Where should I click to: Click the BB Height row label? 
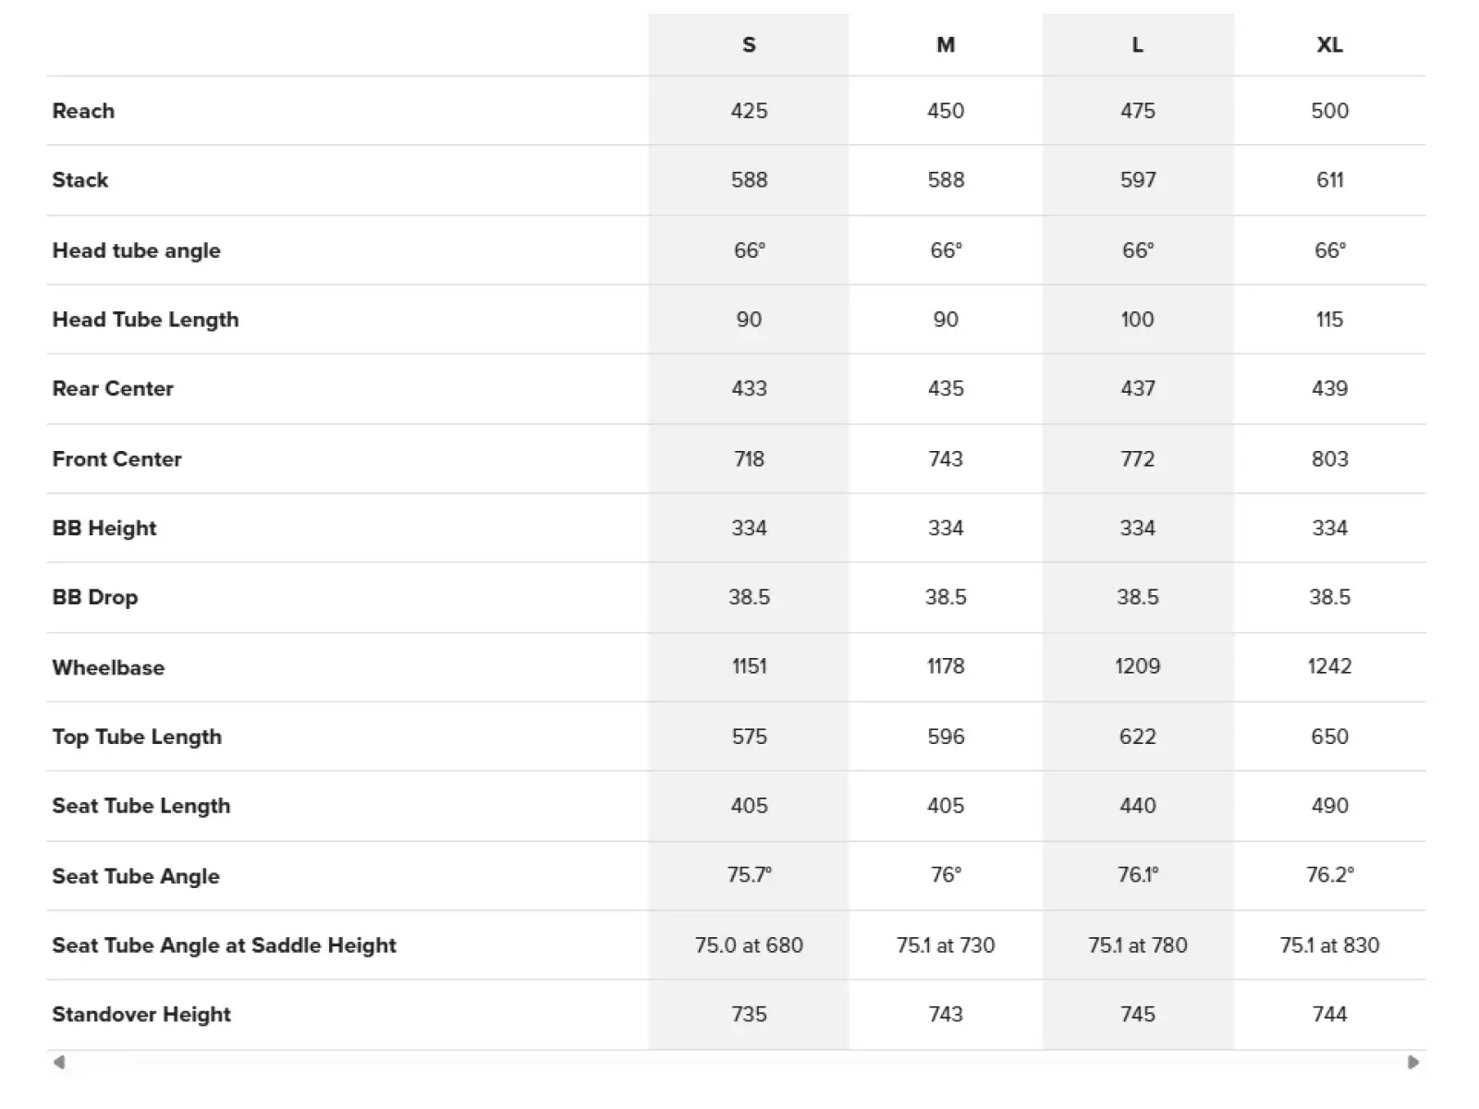click(x=104, y=529)
